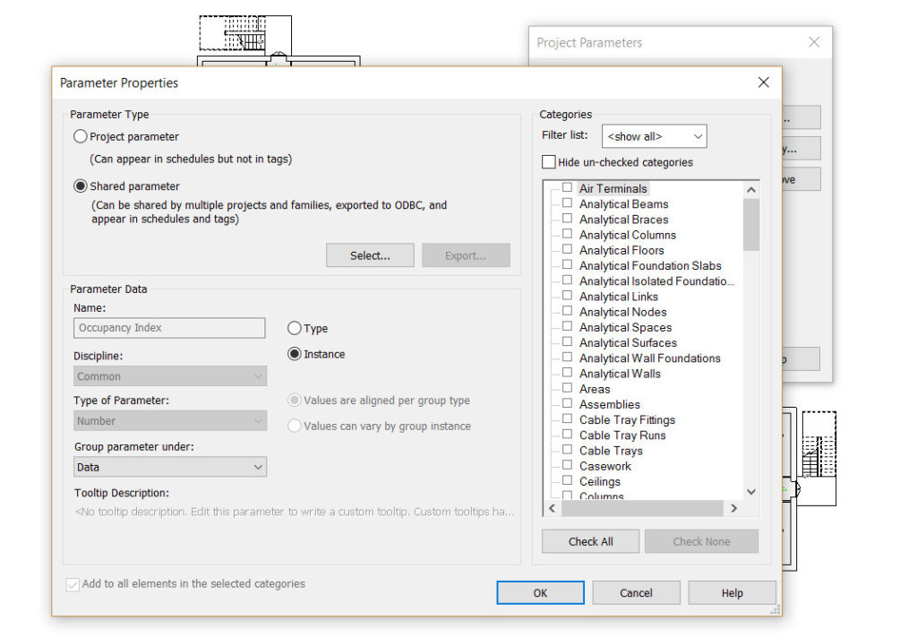The image size is (917, 638).
Task: Select the Project parameter radio button
Action: click(80, 136)
